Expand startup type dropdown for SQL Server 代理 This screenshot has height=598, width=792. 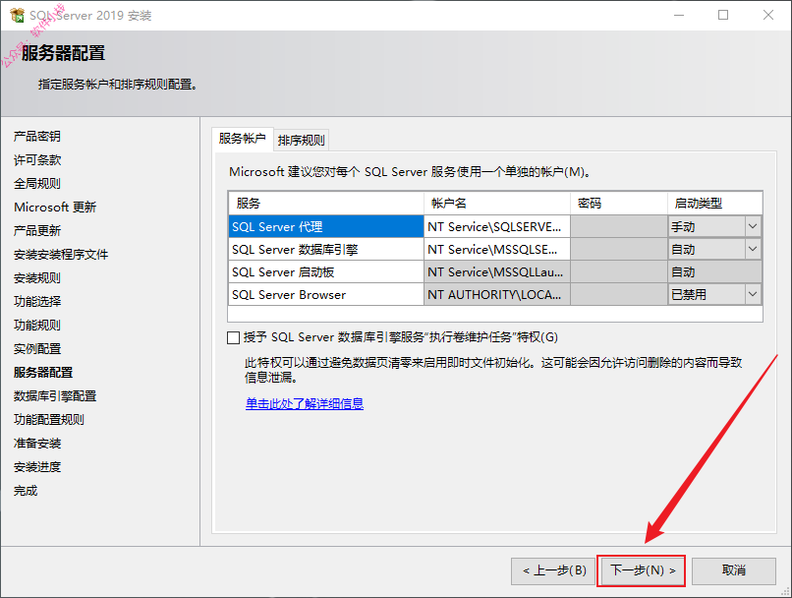753,226
